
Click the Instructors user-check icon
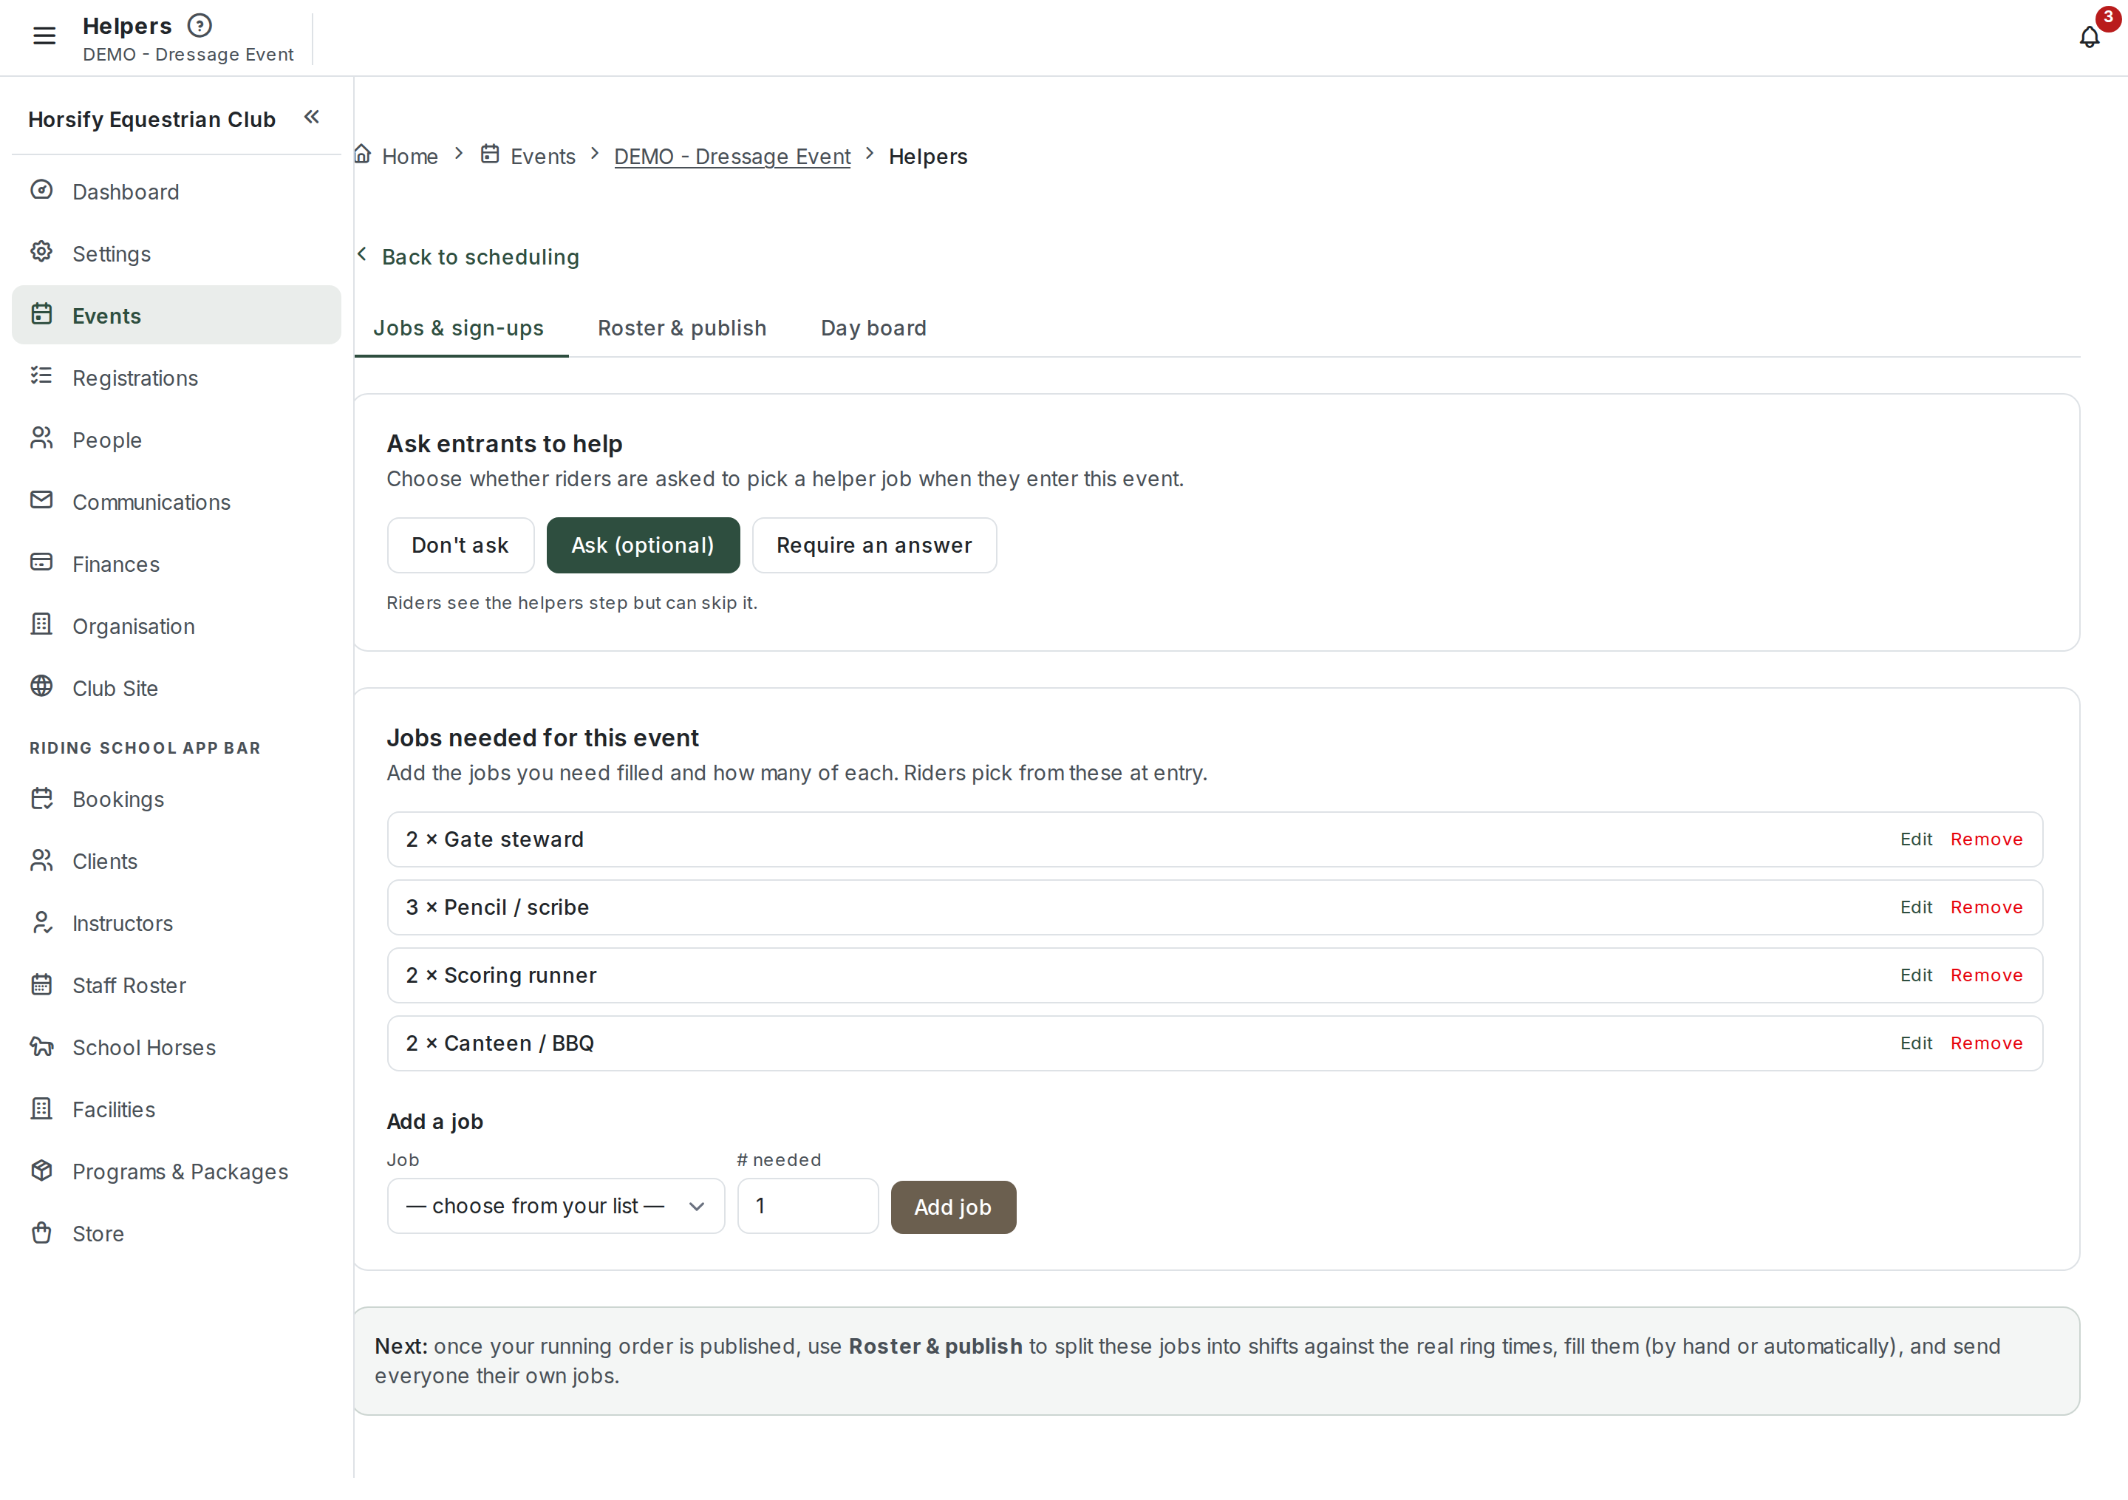pyautogui.click(x=41, y=922)
